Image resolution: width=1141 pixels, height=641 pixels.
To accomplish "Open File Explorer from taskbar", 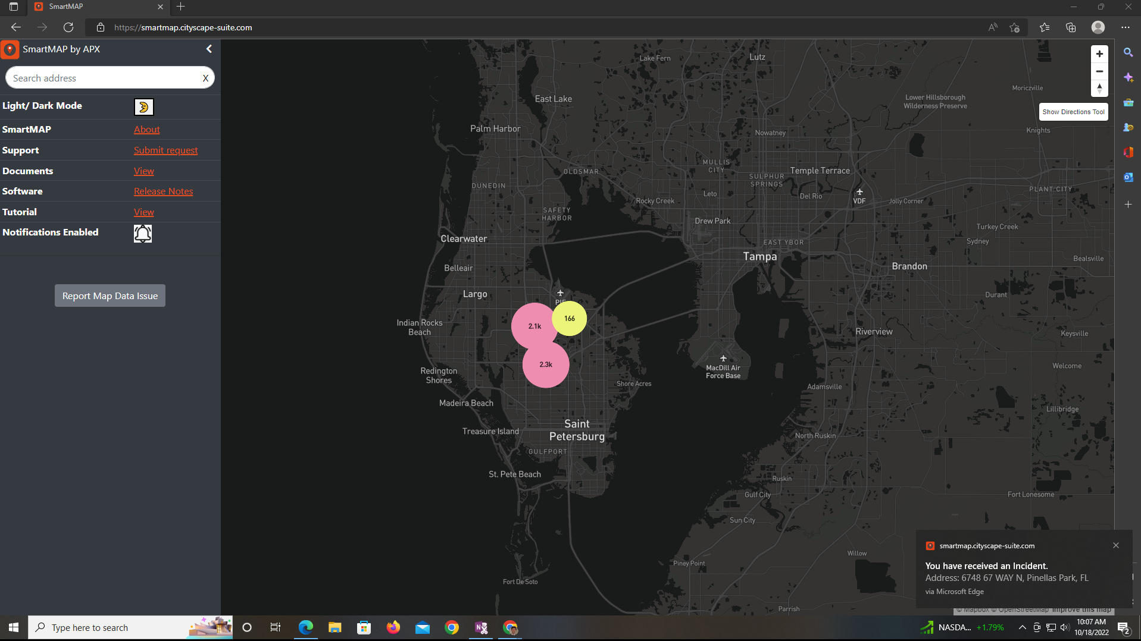I will coord(335,627).
